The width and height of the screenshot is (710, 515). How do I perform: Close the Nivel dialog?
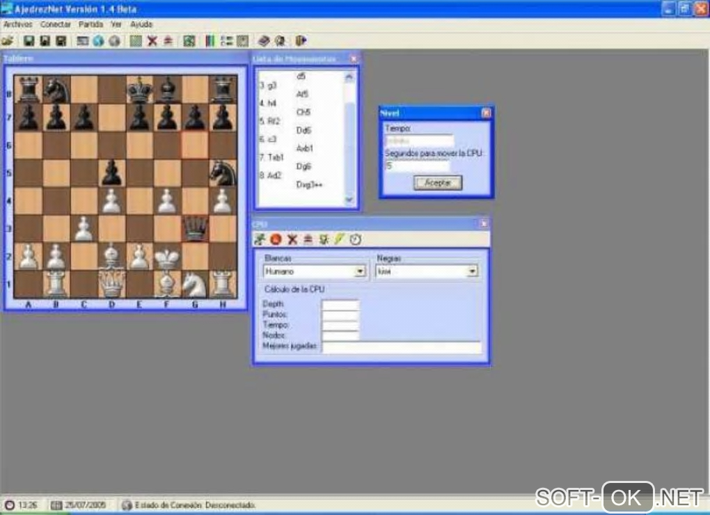click(x=486, y=113)
